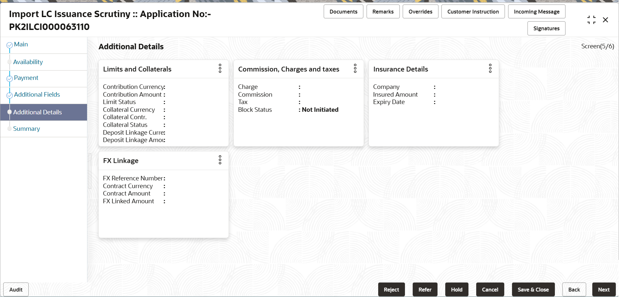Proceed with the Next button

604,289
